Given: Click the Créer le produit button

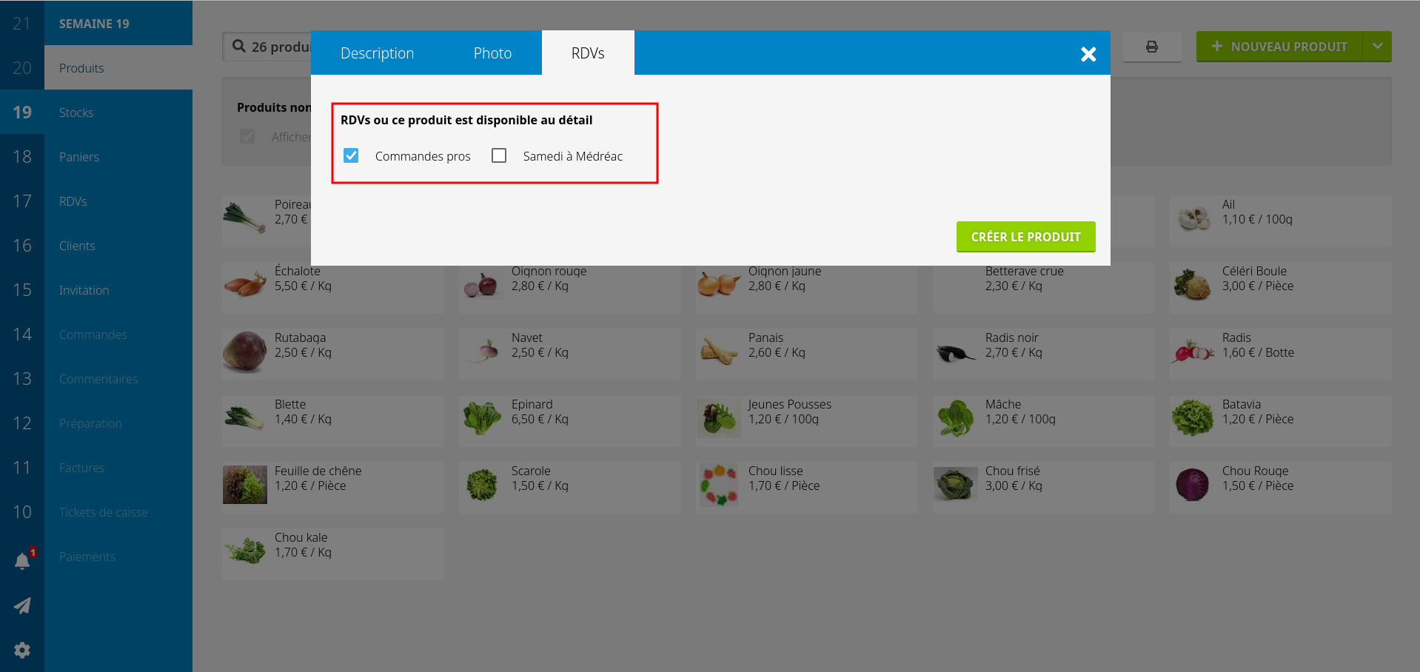Looking at the screenshot, I should [x=1025, y=237].
